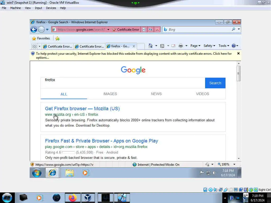The image size is (271, 203).
Task: Print the page with printer icon
Action: point(180,46)
